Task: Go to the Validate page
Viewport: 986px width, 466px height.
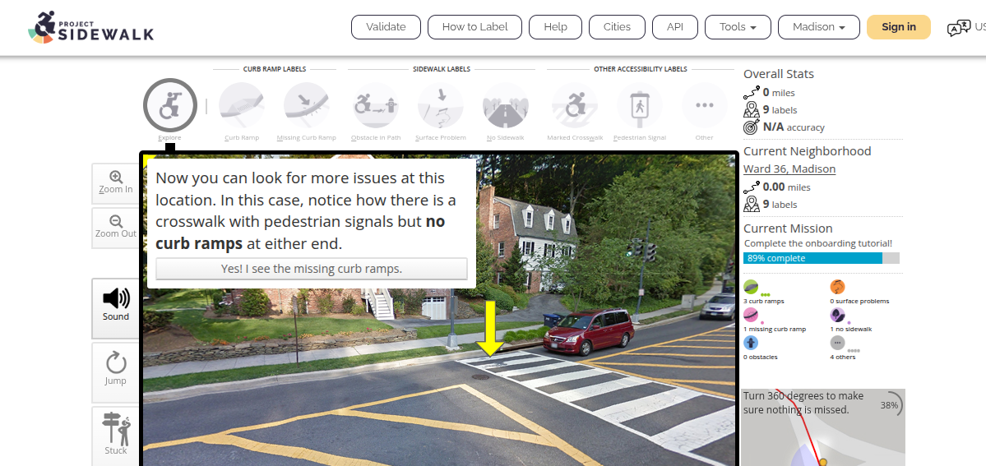Action: click(387, 27)
